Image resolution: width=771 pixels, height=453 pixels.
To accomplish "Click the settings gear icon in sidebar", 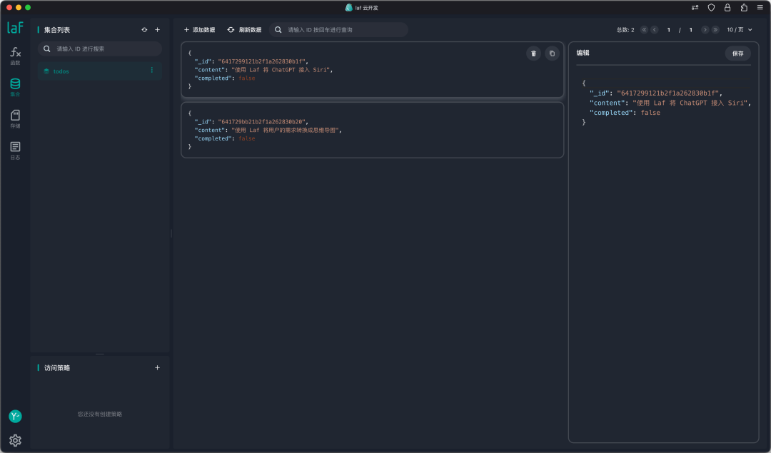I will pos(15,440).
